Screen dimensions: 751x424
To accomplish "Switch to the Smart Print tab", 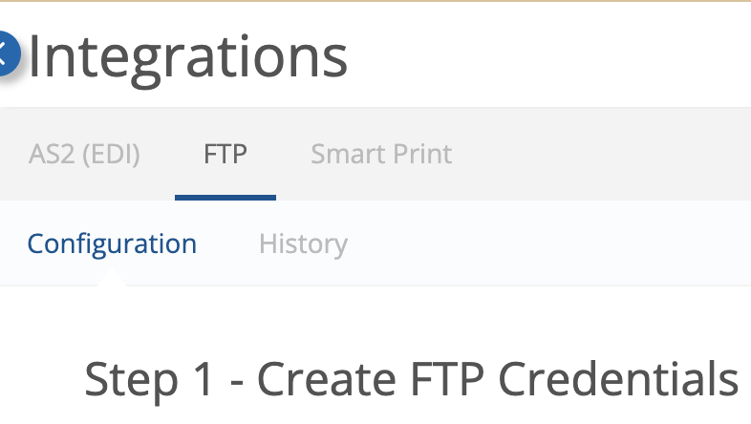I will click(381, 154).
